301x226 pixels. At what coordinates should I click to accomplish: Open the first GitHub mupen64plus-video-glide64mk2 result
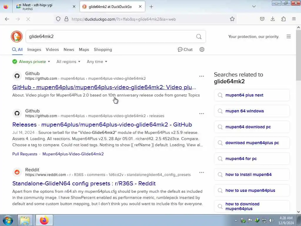click(104, 87)
